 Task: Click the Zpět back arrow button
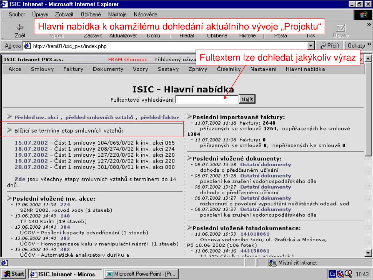tap(20, 31)
